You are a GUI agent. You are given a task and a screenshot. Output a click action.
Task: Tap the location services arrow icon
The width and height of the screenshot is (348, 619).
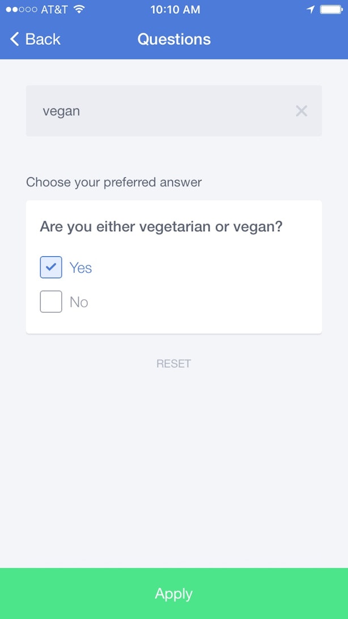tap(311, 10)
